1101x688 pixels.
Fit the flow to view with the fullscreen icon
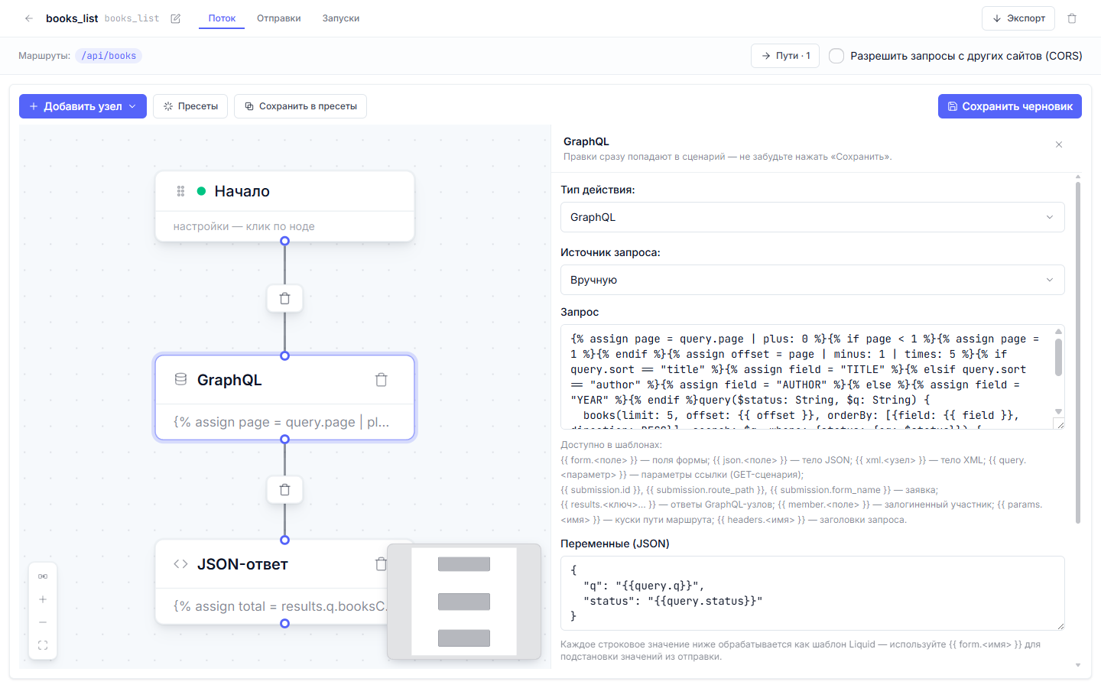click(x=43, y=645)
